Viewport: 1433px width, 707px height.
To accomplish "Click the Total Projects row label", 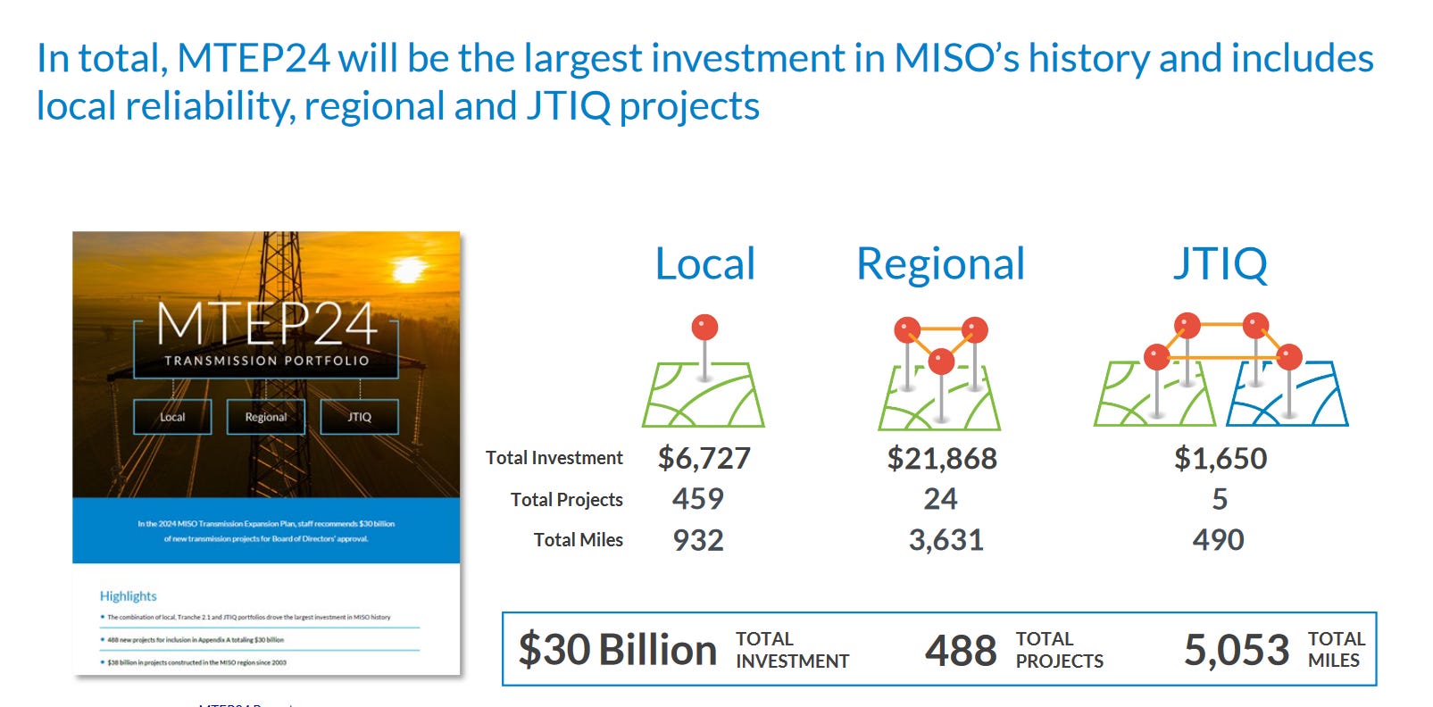I will (566, 500).
